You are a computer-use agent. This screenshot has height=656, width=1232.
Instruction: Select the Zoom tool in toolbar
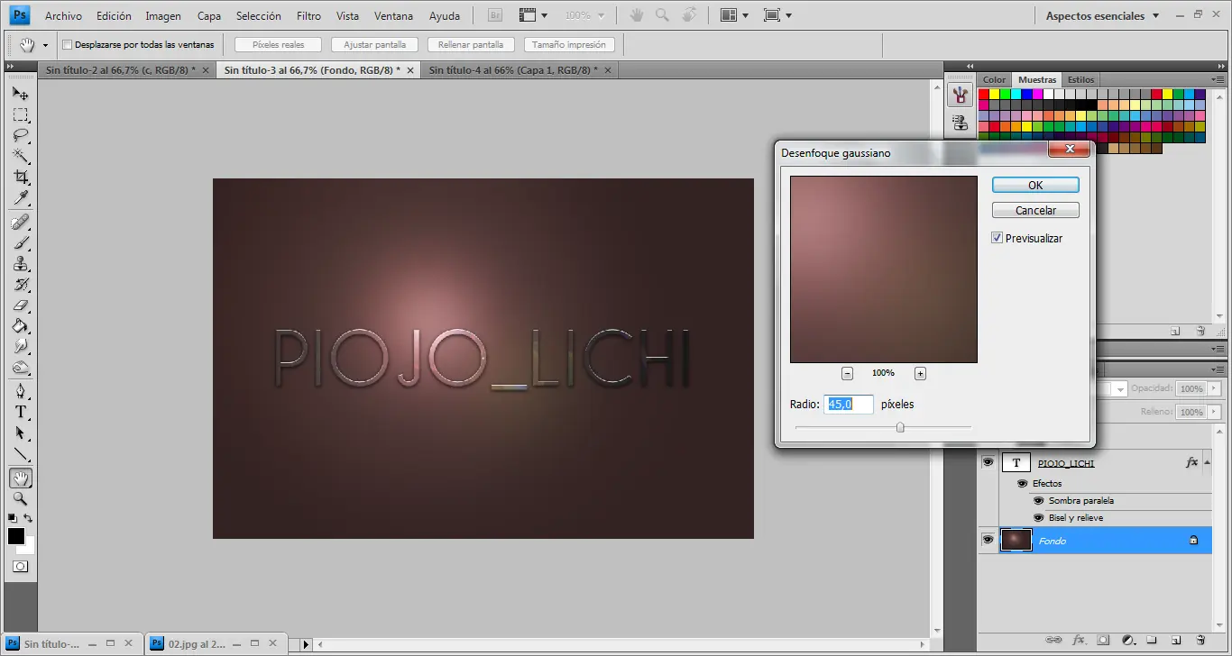[x=21, y=498]
